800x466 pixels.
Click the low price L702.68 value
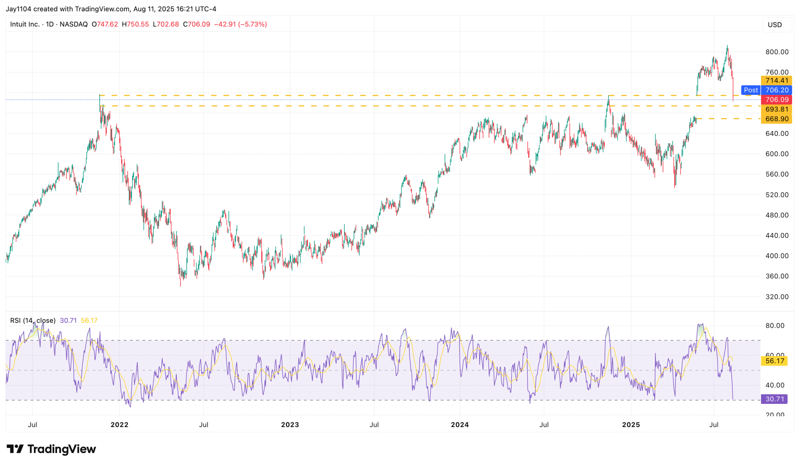[x=166, y=24]
